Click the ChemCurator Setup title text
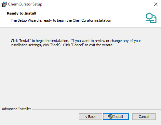161x125 pixels. [25, 4]
